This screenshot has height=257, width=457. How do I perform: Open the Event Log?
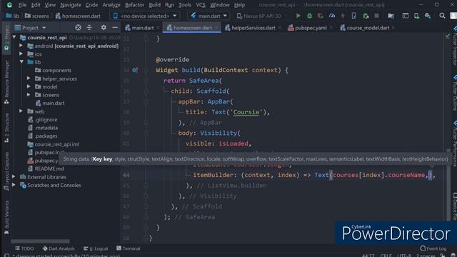click(433, 248)
